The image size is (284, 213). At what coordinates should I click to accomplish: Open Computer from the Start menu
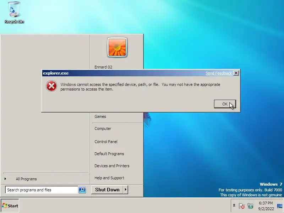pyautogui.click(x=103, y=129)
